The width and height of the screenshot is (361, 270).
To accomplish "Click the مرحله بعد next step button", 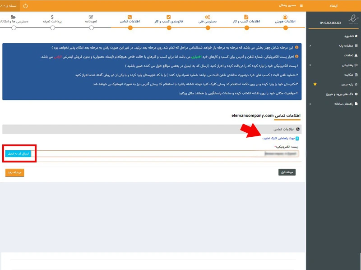I will point(14,172).
